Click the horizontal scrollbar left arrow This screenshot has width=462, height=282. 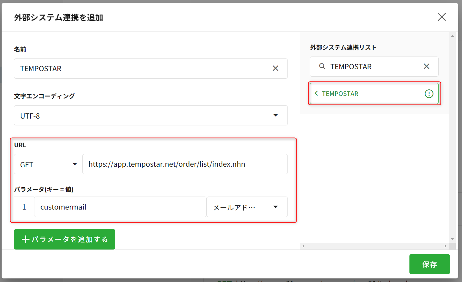pyautogui.click(x=303, y=246)
